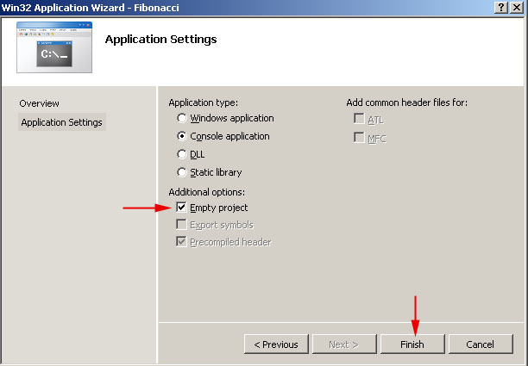Image resolution: width=528 pixels, height=366 pixels.
Task: Toggle the Export symbols checkbox
Action: 181,225
